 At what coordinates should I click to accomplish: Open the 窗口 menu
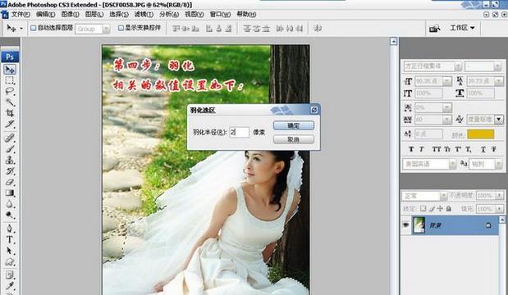(x=220, y=14)
